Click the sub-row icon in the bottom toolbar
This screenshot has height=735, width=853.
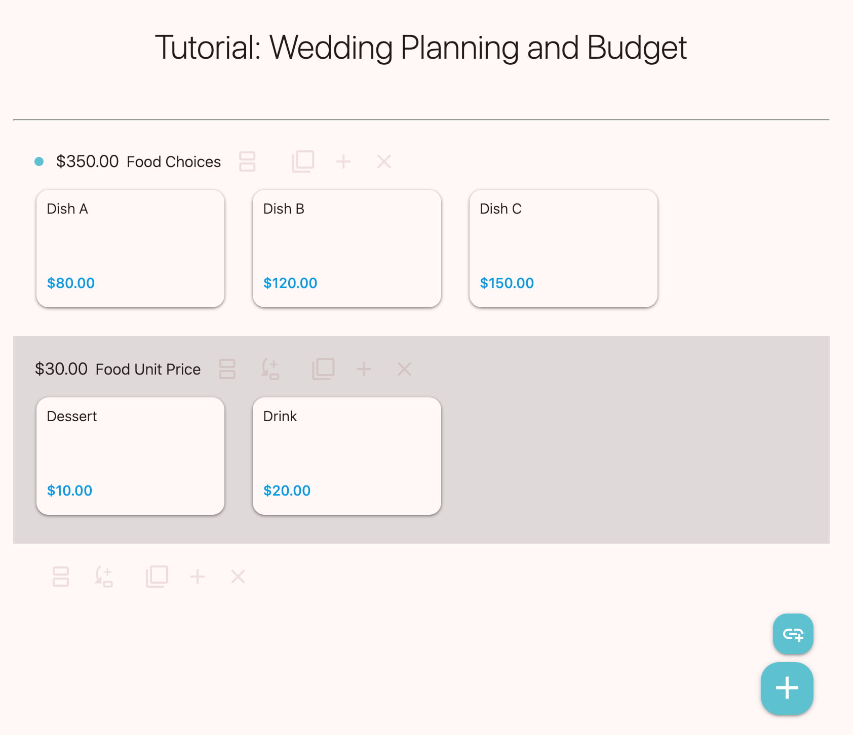[x=105, y=576]
